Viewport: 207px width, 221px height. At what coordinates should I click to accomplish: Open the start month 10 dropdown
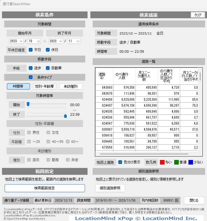(x=34, y=41)
